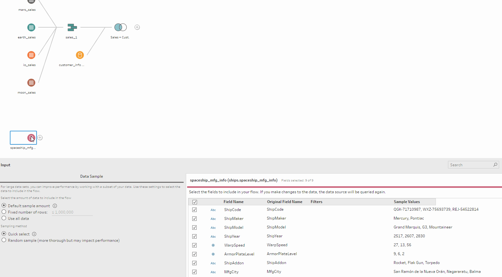Screen dimensions: 502x277
Task: Click the ShipModel field name cell
Action: [234, 228]
